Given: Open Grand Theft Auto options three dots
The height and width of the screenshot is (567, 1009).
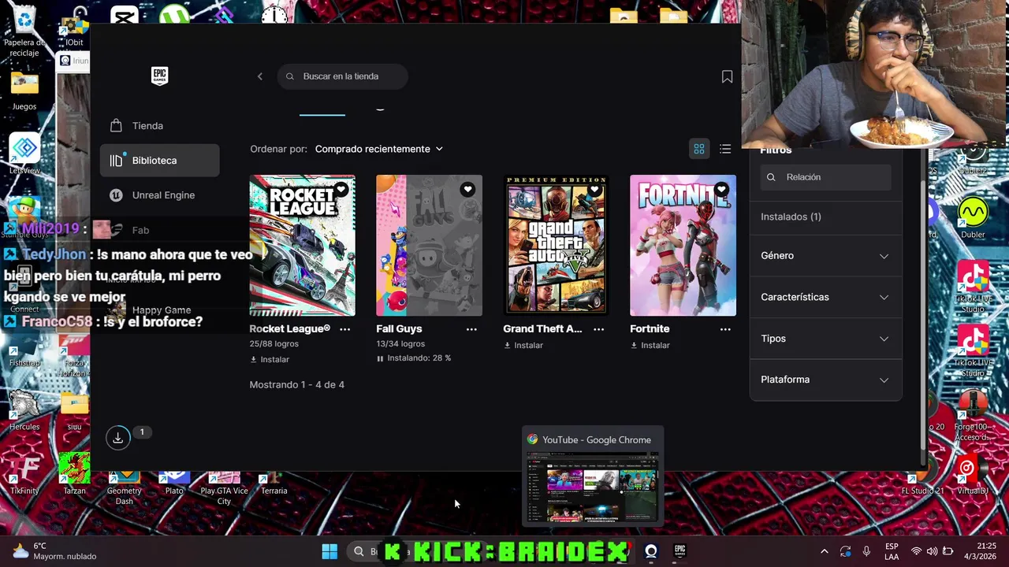Looking at the screenshot, I should tap(598, 329).
